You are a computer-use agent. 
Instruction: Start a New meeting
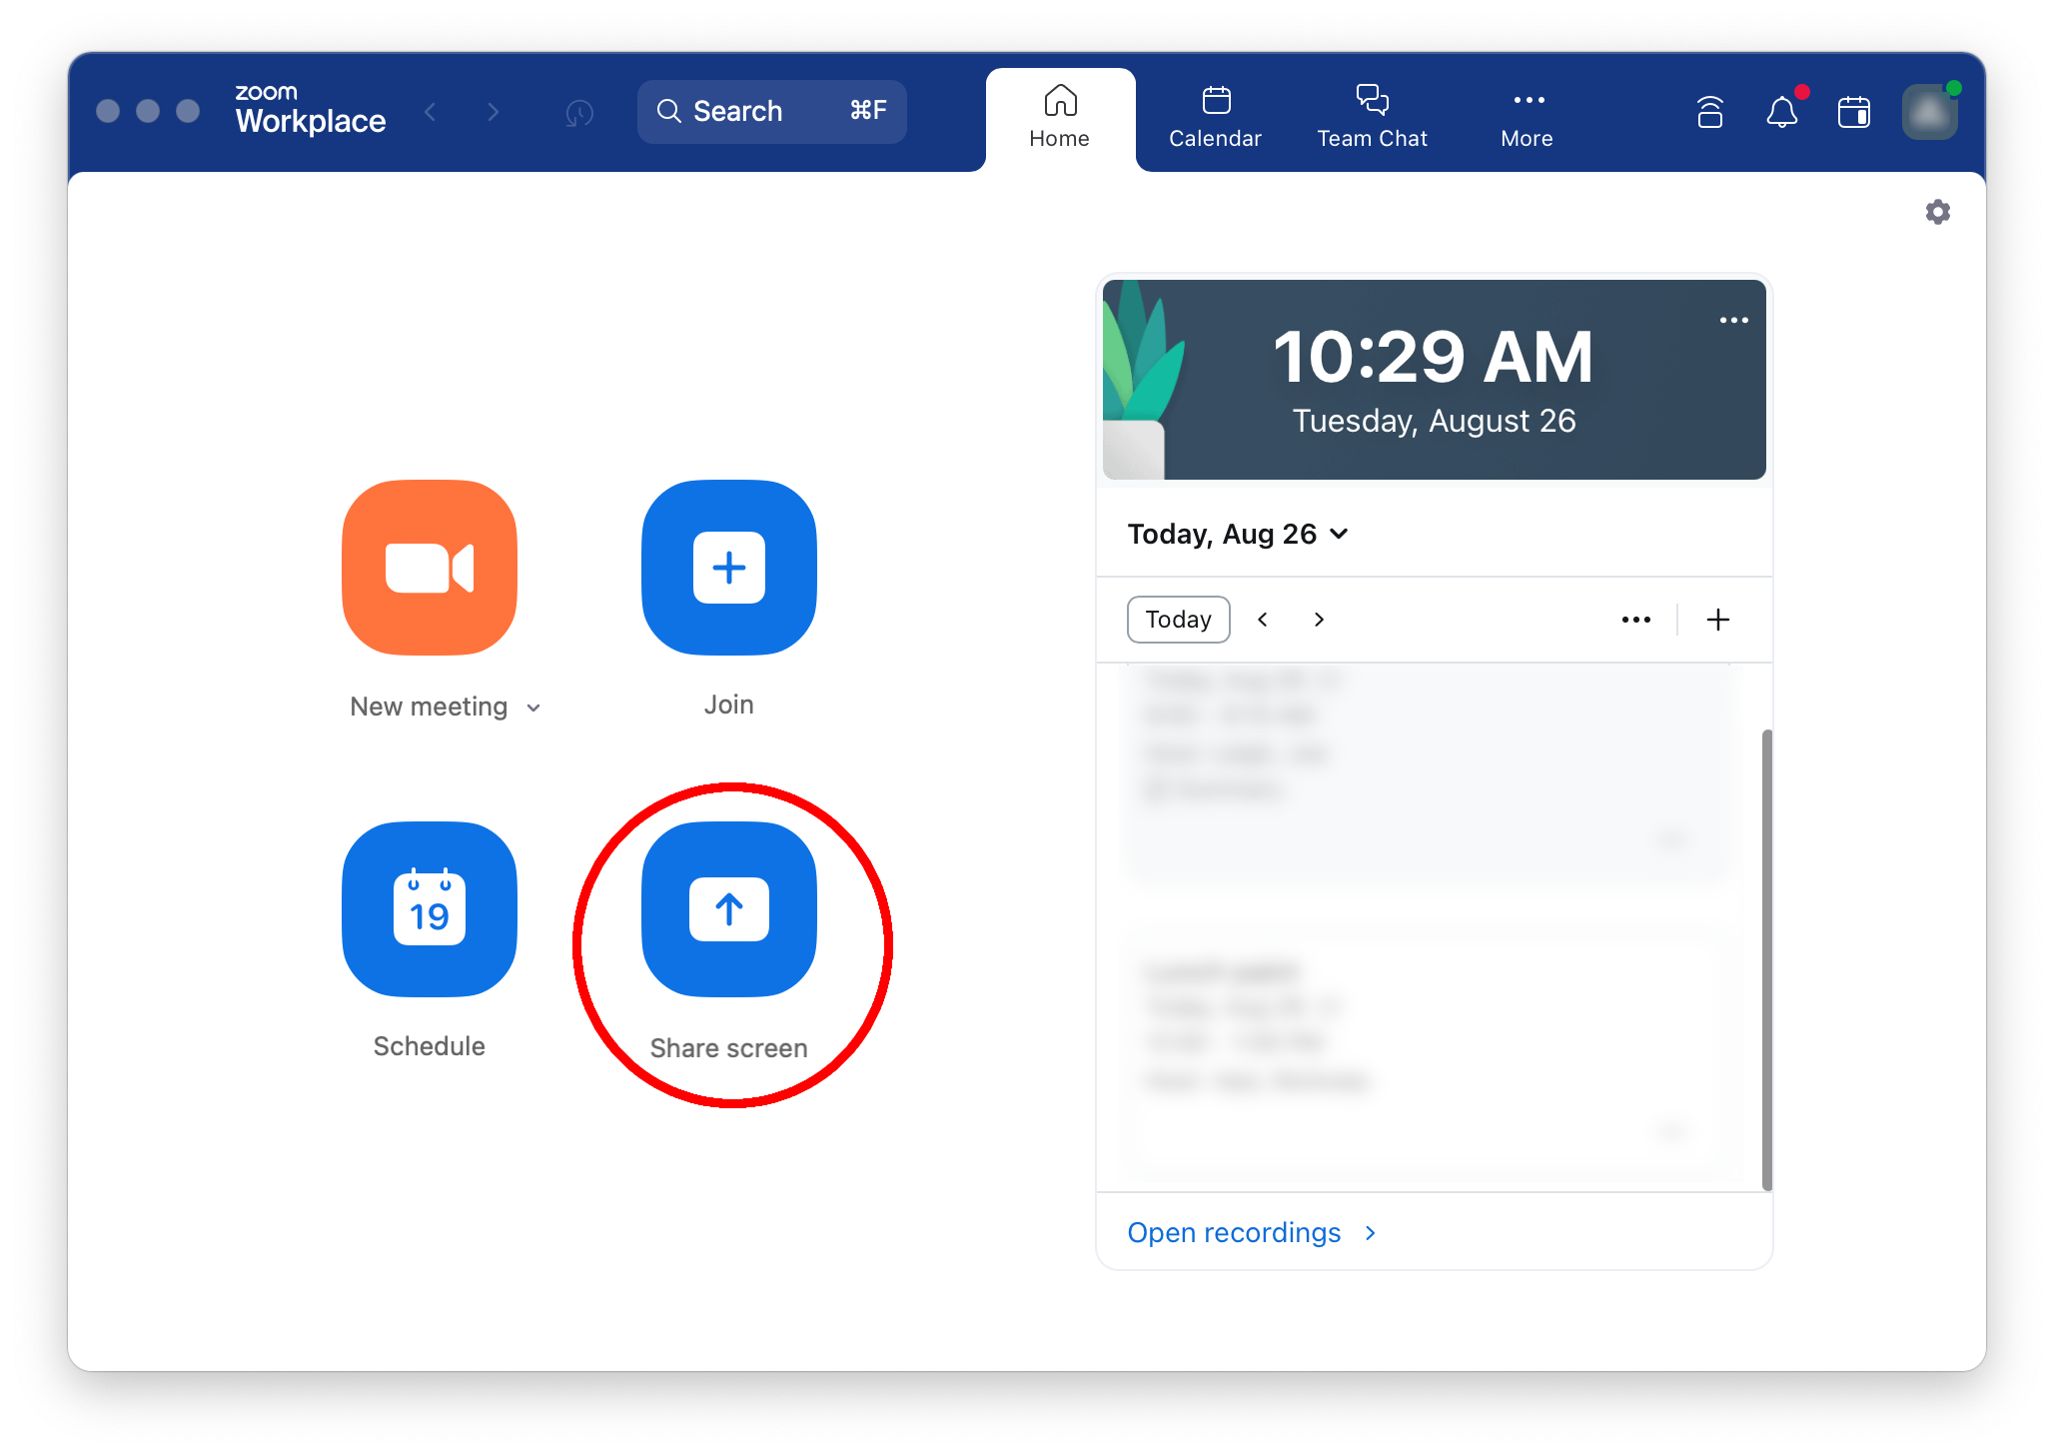click(430, 568)
